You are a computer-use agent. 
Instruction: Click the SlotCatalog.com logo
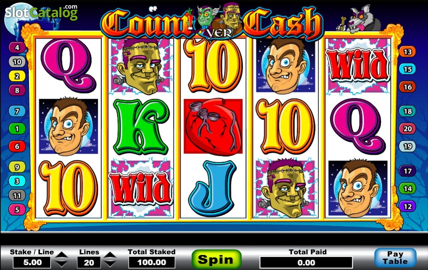41,12
